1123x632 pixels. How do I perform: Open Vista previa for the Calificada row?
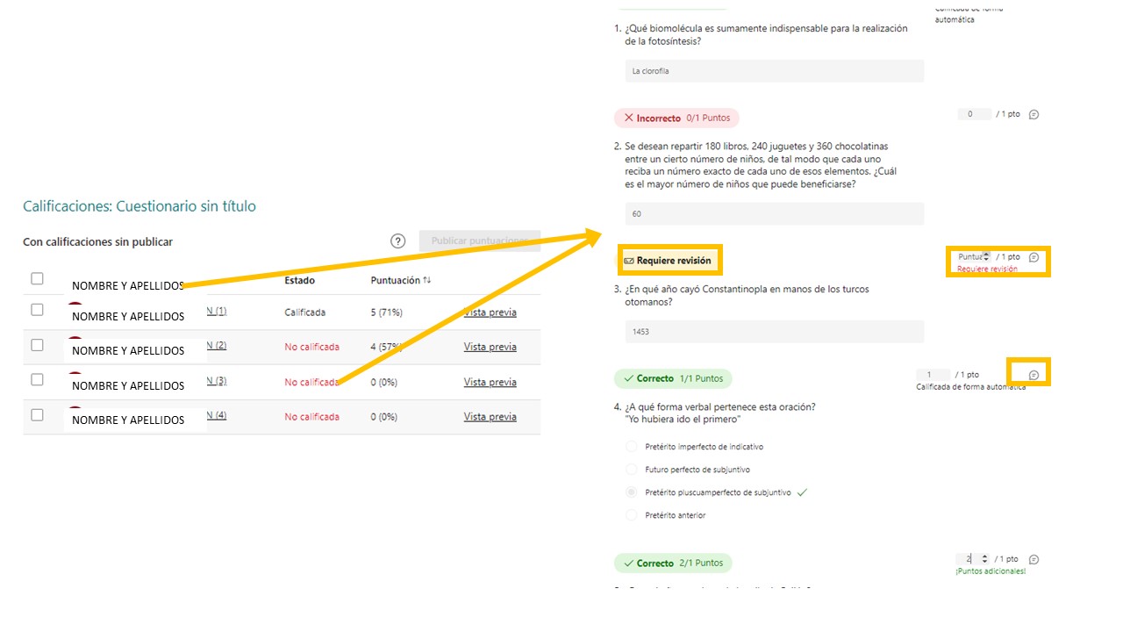[490, 312]
